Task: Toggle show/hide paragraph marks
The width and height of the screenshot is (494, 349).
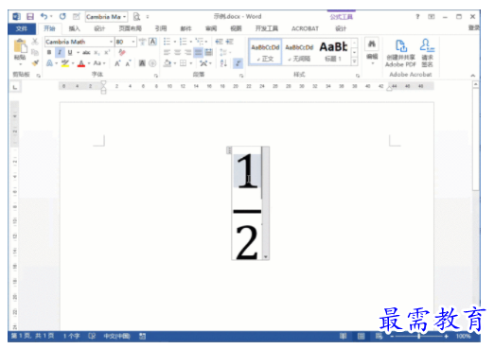Action: [238, 63]
